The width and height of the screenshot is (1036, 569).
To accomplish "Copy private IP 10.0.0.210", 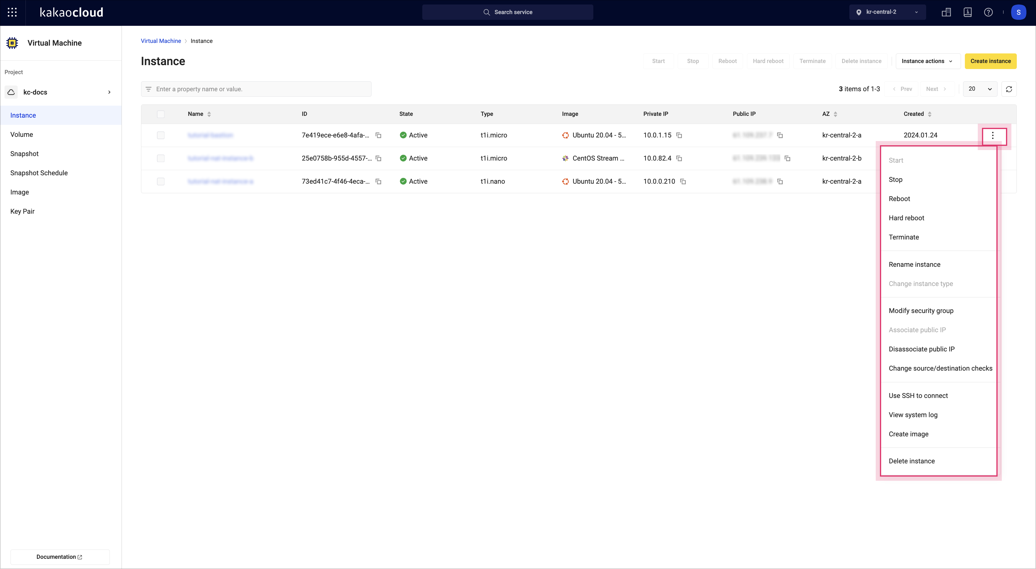I will [x=683, y=181].
